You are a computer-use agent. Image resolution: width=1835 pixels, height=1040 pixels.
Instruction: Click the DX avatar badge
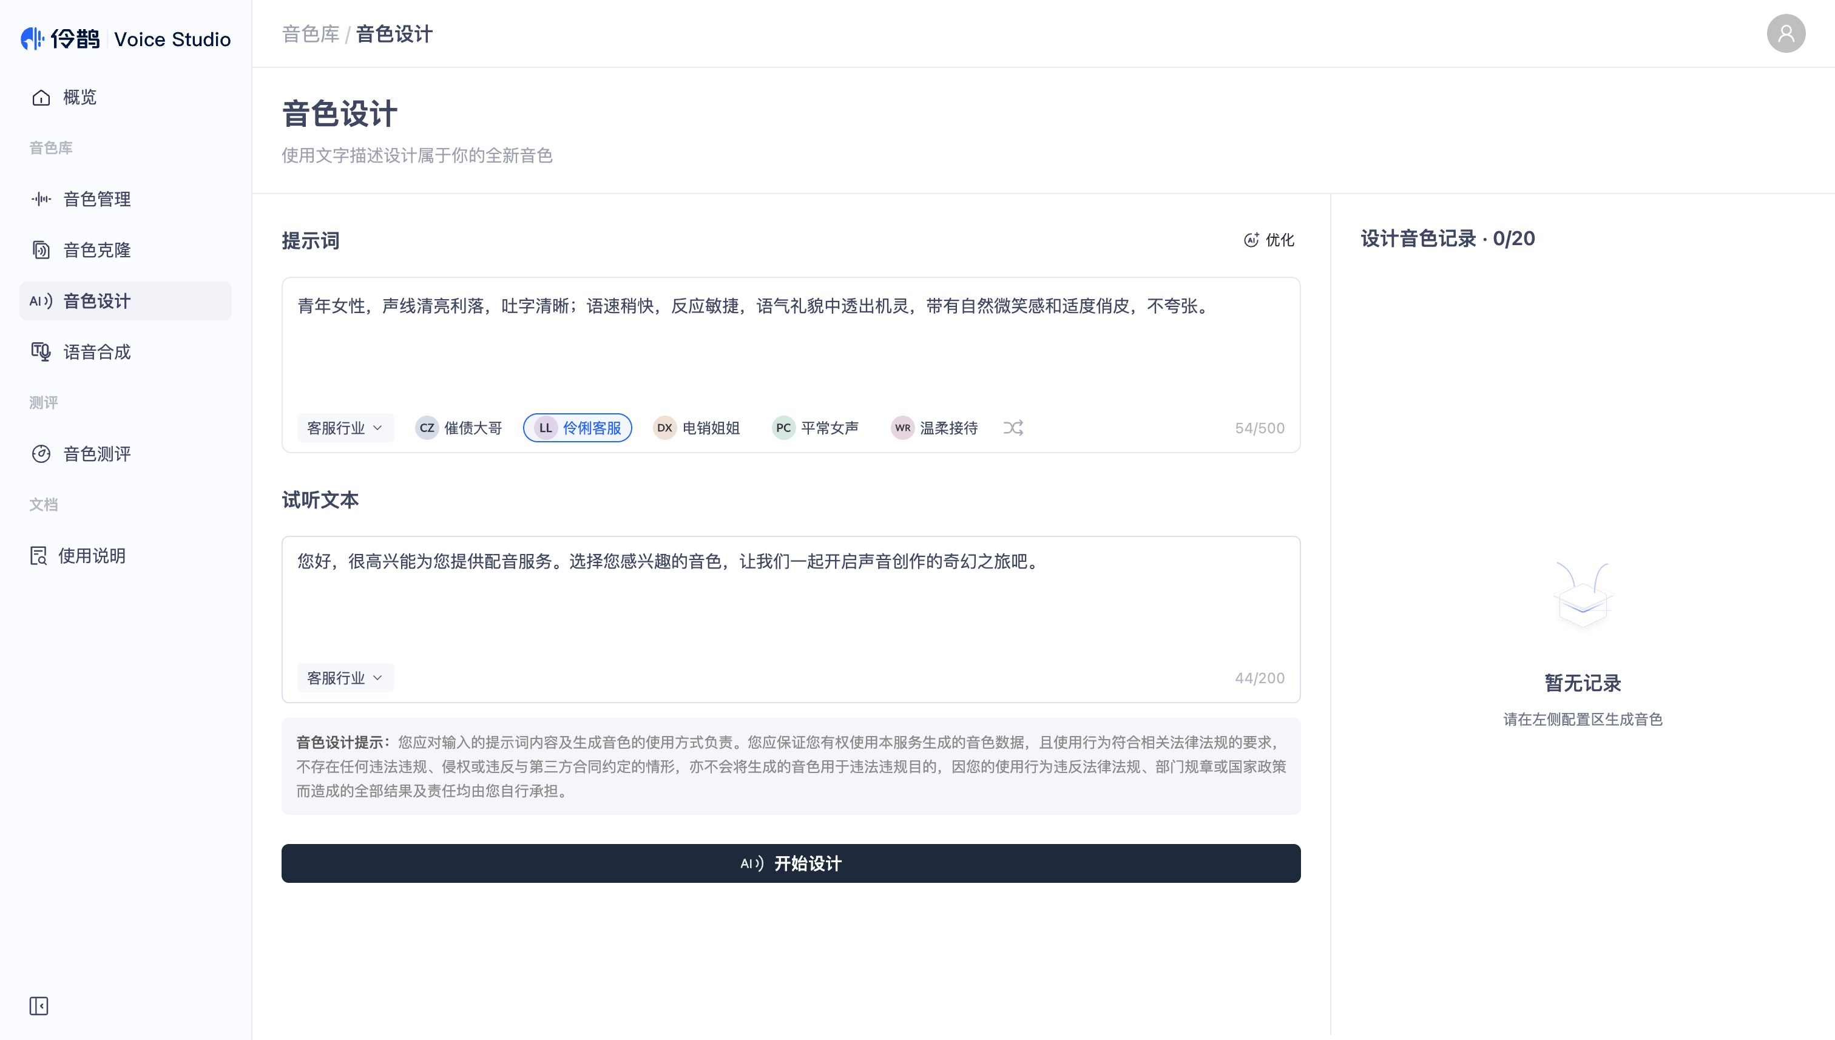click(x=664, y=428)
